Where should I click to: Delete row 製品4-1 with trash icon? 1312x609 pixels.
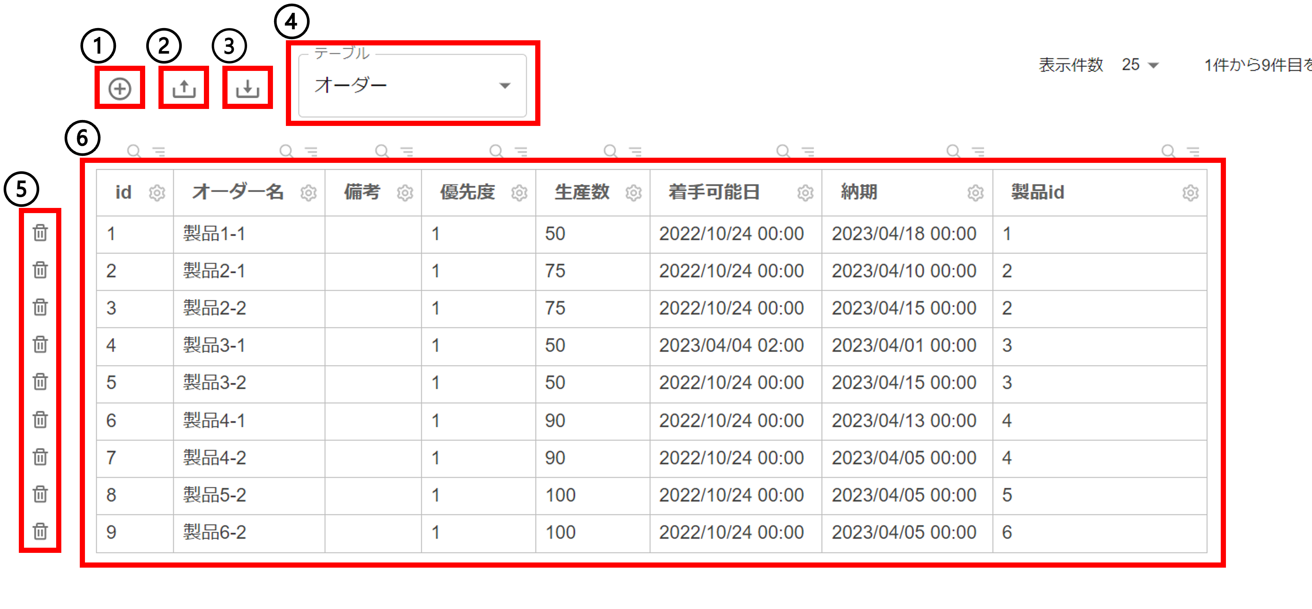[x=40, y=420]
